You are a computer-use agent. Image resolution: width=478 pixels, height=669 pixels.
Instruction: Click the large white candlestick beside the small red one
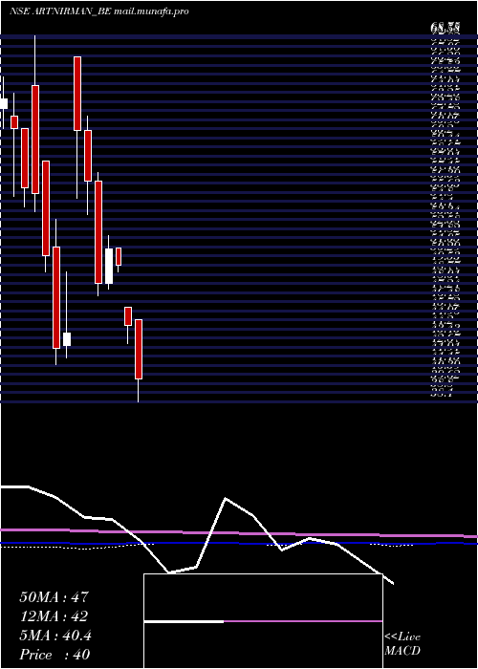pyautogui.click(x=109, y=266)
